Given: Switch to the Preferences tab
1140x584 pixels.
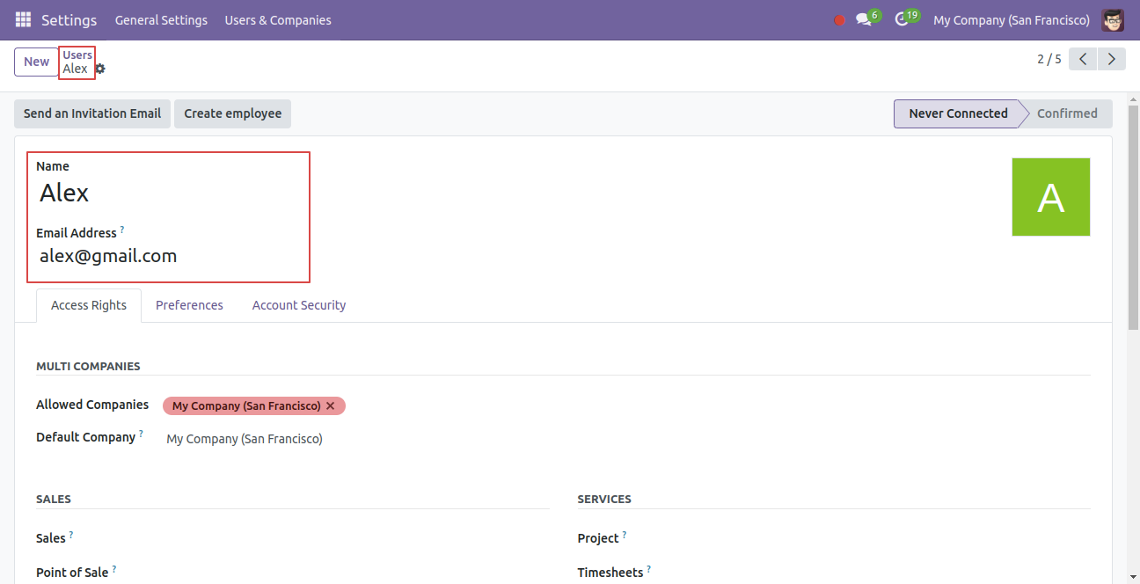Looking at the screenshot, I should coord(189,305).
